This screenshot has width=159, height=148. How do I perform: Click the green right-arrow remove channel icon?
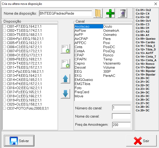pyautogui.click(x=65, y=64)
